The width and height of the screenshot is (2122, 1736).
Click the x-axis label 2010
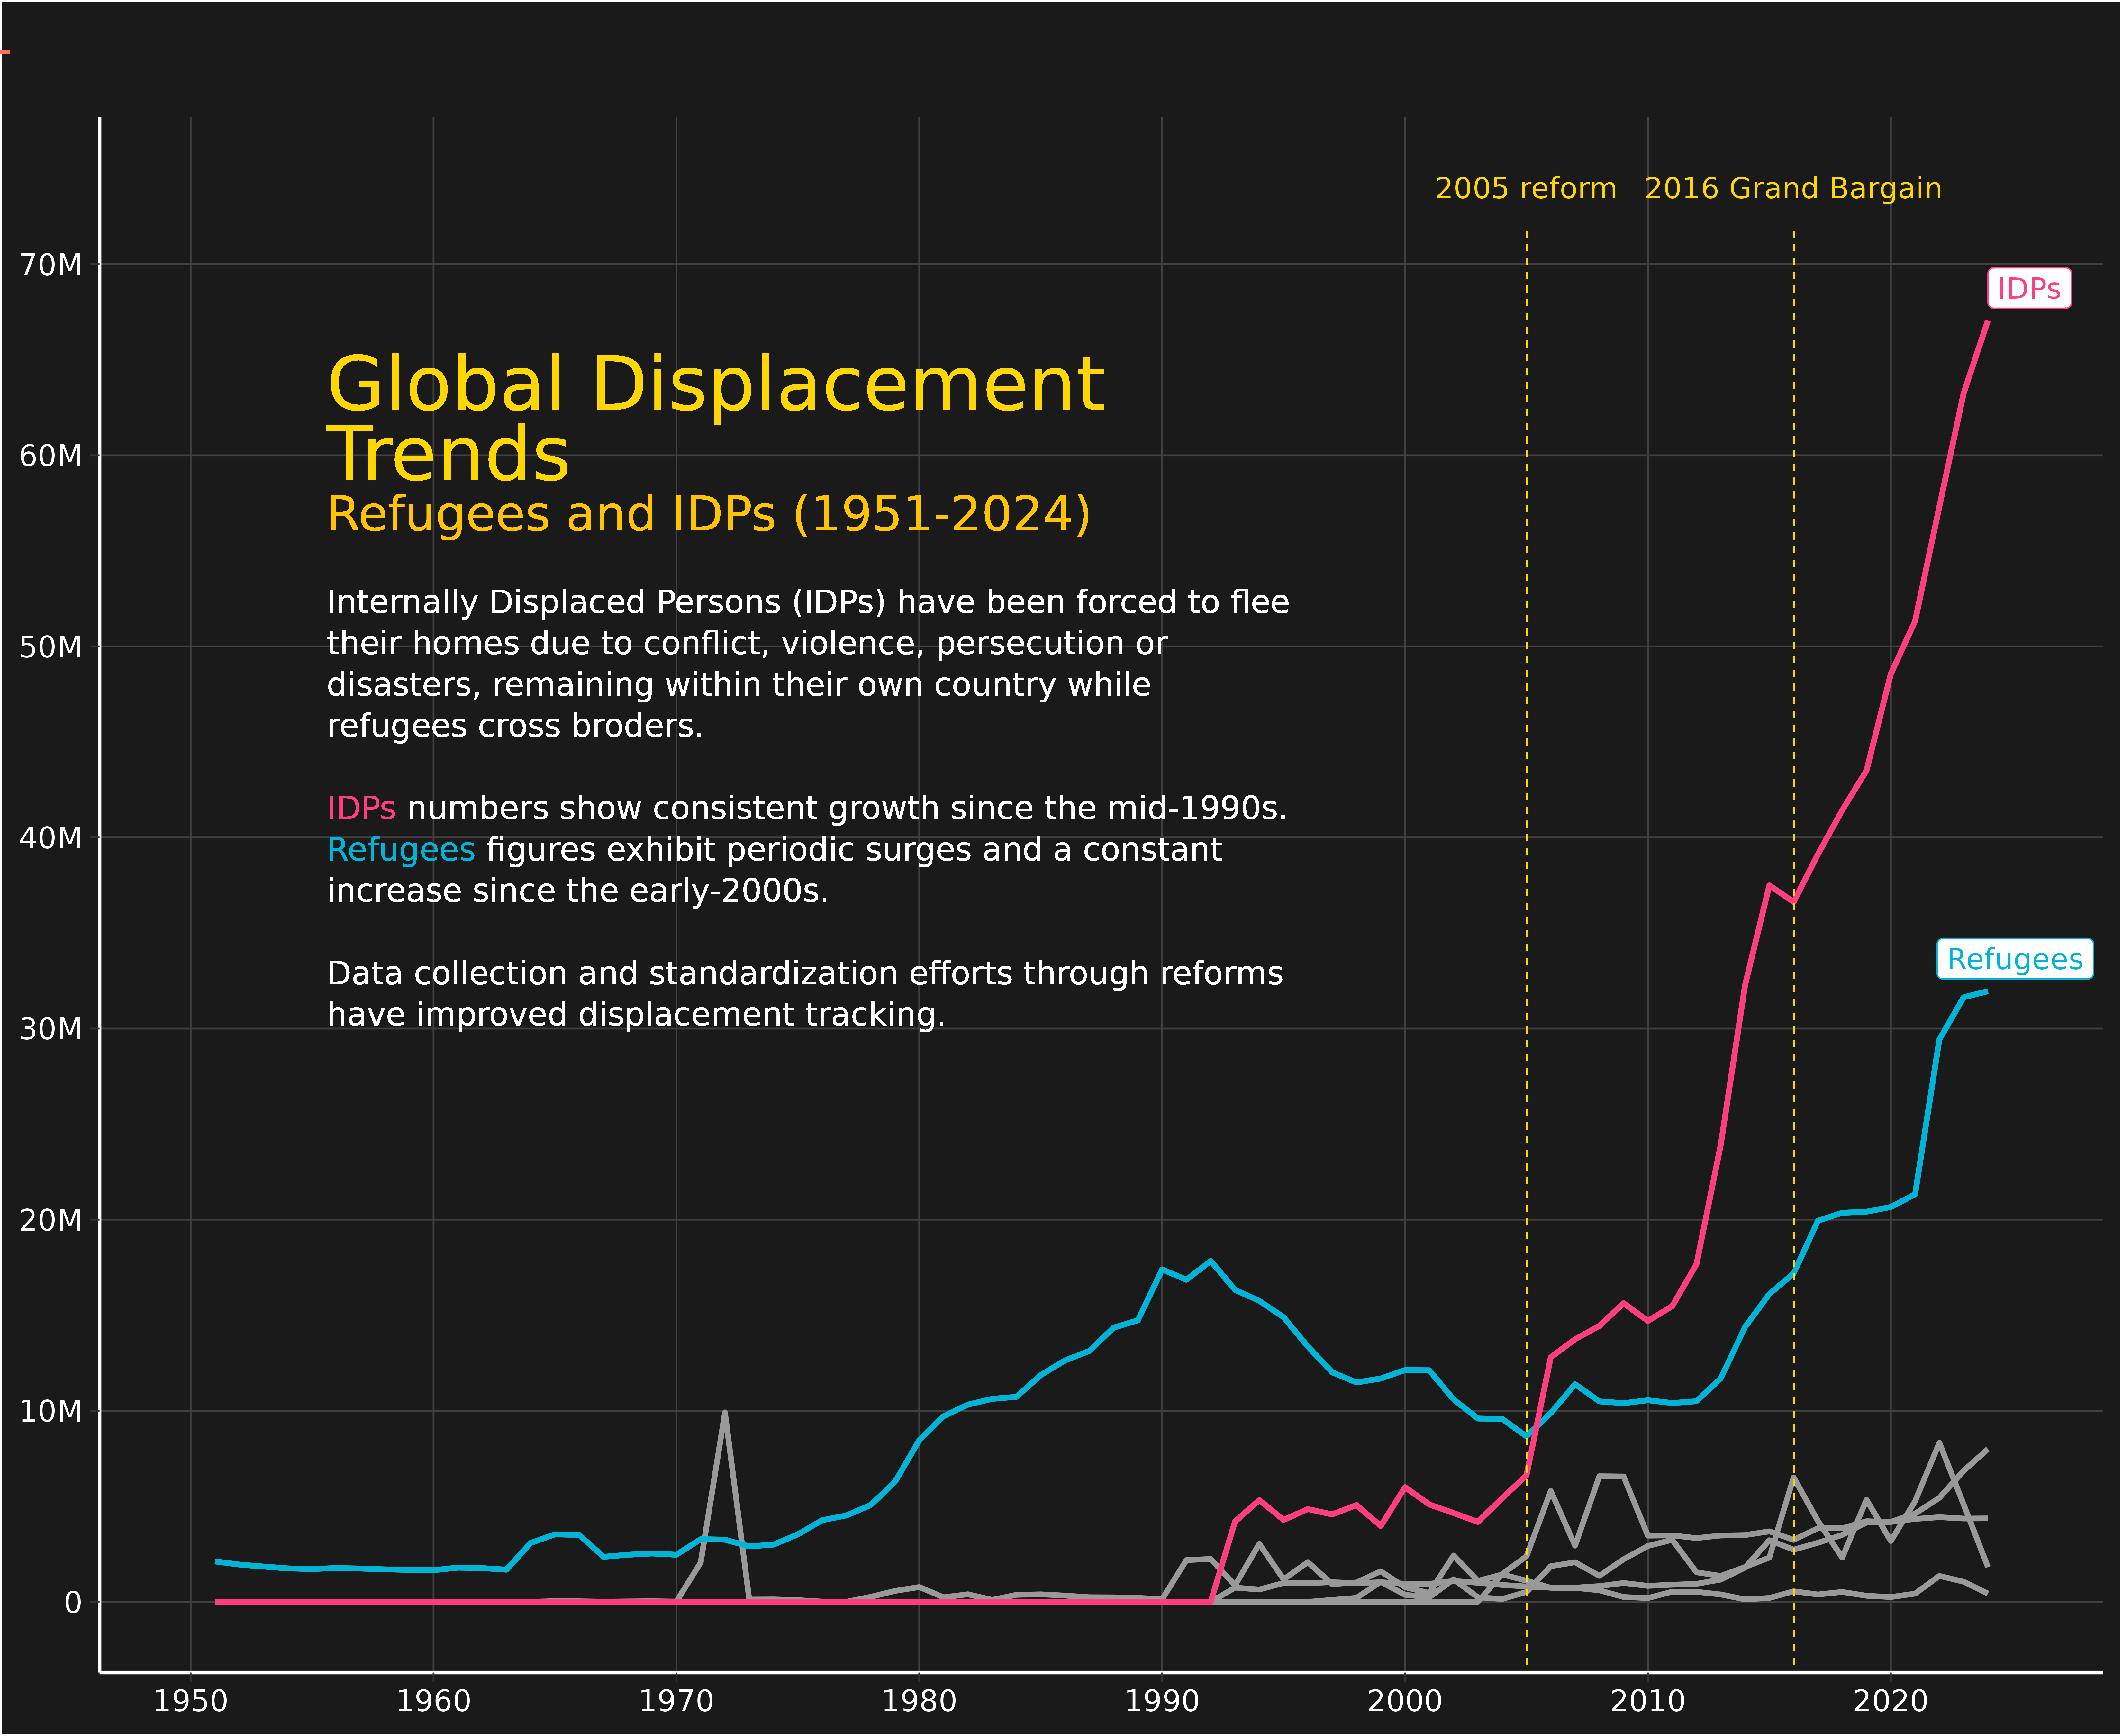click(1648, 1701)
